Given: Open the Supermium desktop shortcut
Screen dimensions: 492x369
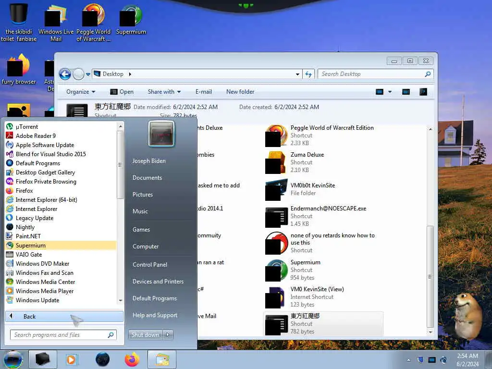Looking at the screenshot, I should click(131, 20).
